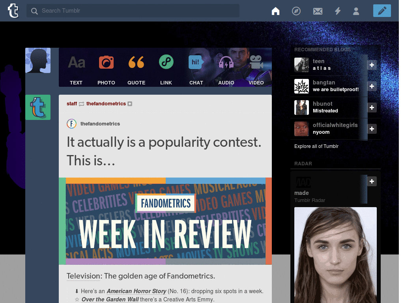Image resolution: width=404 pixels, height=303 pixels.
Task: Open the staff blog green avatar
Action: coord(38,107)
